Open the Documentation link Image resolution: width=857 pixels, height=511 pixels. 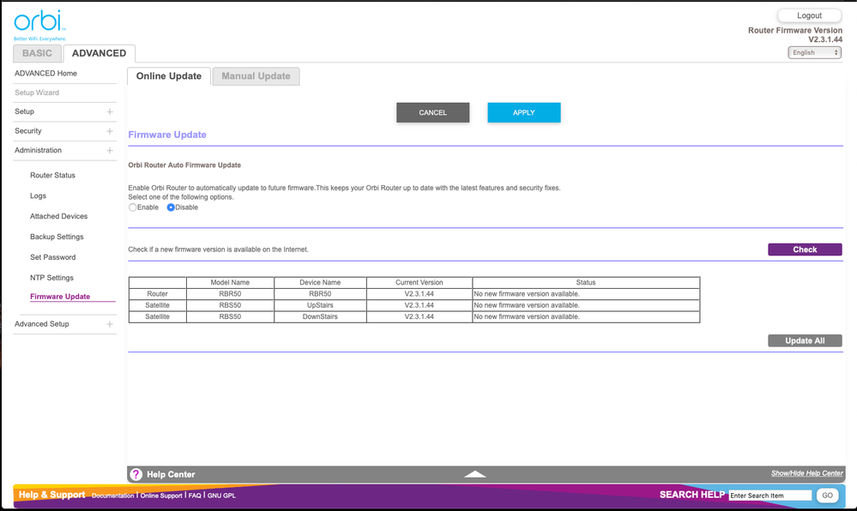tap(112, 496)
